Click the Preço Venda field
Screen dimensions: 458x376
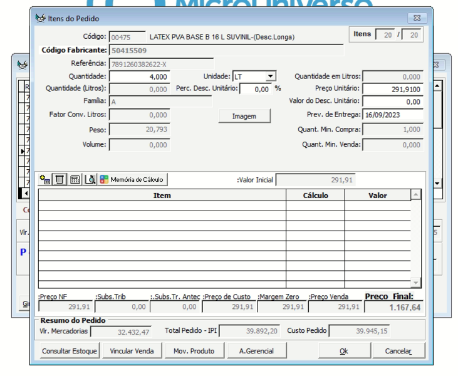336,307
